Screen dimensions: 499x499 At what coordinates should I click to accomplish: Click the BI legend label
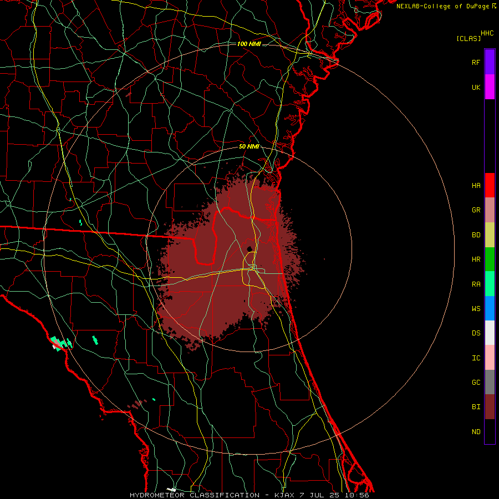click(x=476, y=407)
